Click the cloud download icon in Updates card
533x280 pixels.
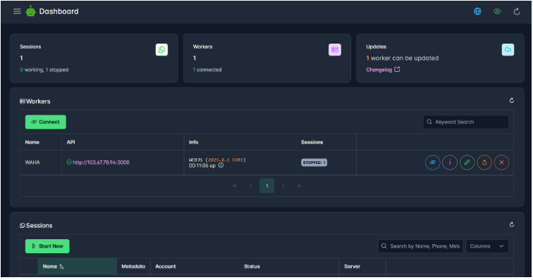pos(508,49)
